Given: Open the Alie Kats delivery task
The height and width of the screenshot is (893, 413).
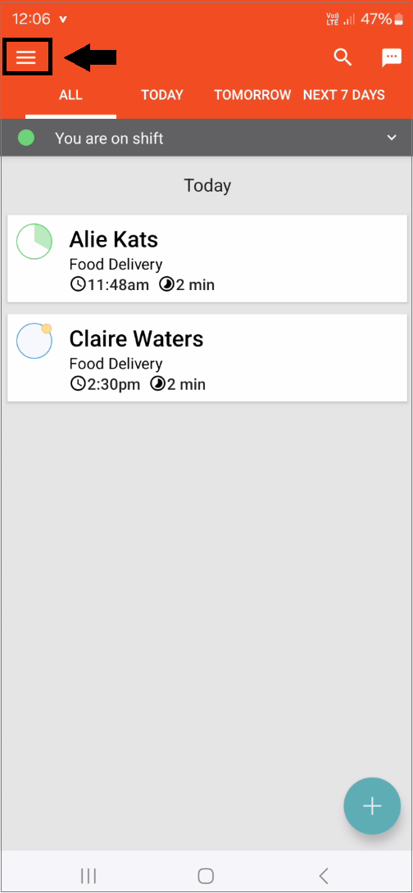Looking at the screenshot, I should click(x=207, y=259).
